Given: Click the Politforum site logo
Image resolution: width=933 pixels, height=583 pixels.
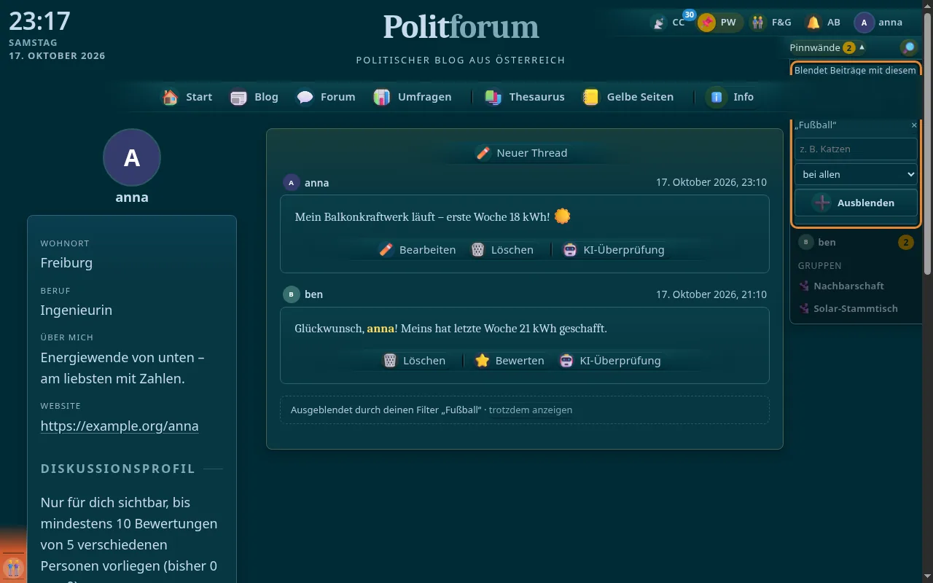Looking at the screenshot, I should coord(461,27).
